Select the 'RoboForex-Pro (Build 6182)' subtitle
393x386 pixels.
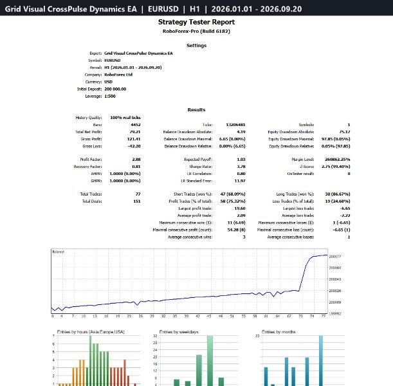tap(196, 32)
